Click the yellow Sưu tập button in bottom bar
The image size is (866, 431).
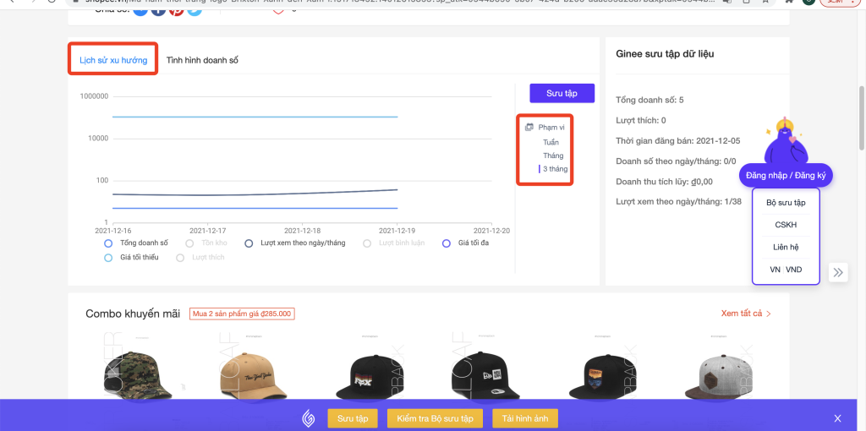353,418
